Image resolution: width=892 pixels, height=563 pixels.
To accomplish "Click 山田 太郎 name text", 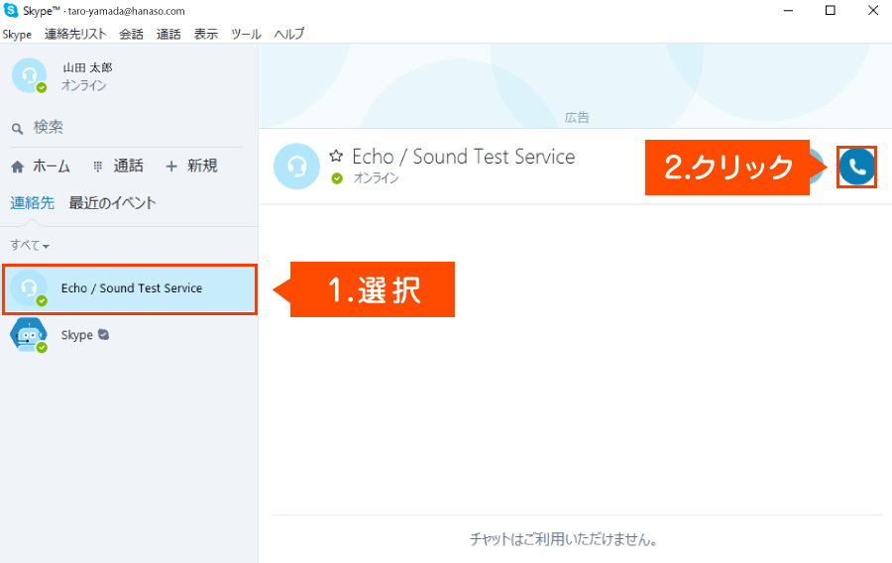I will click(87, 67).
